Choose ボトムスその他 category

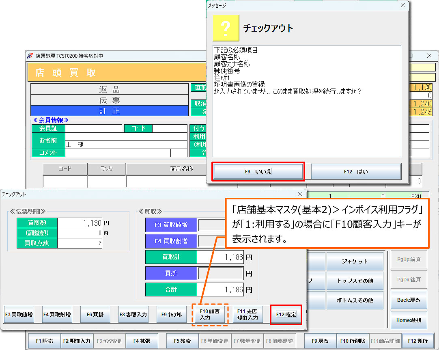355,300
